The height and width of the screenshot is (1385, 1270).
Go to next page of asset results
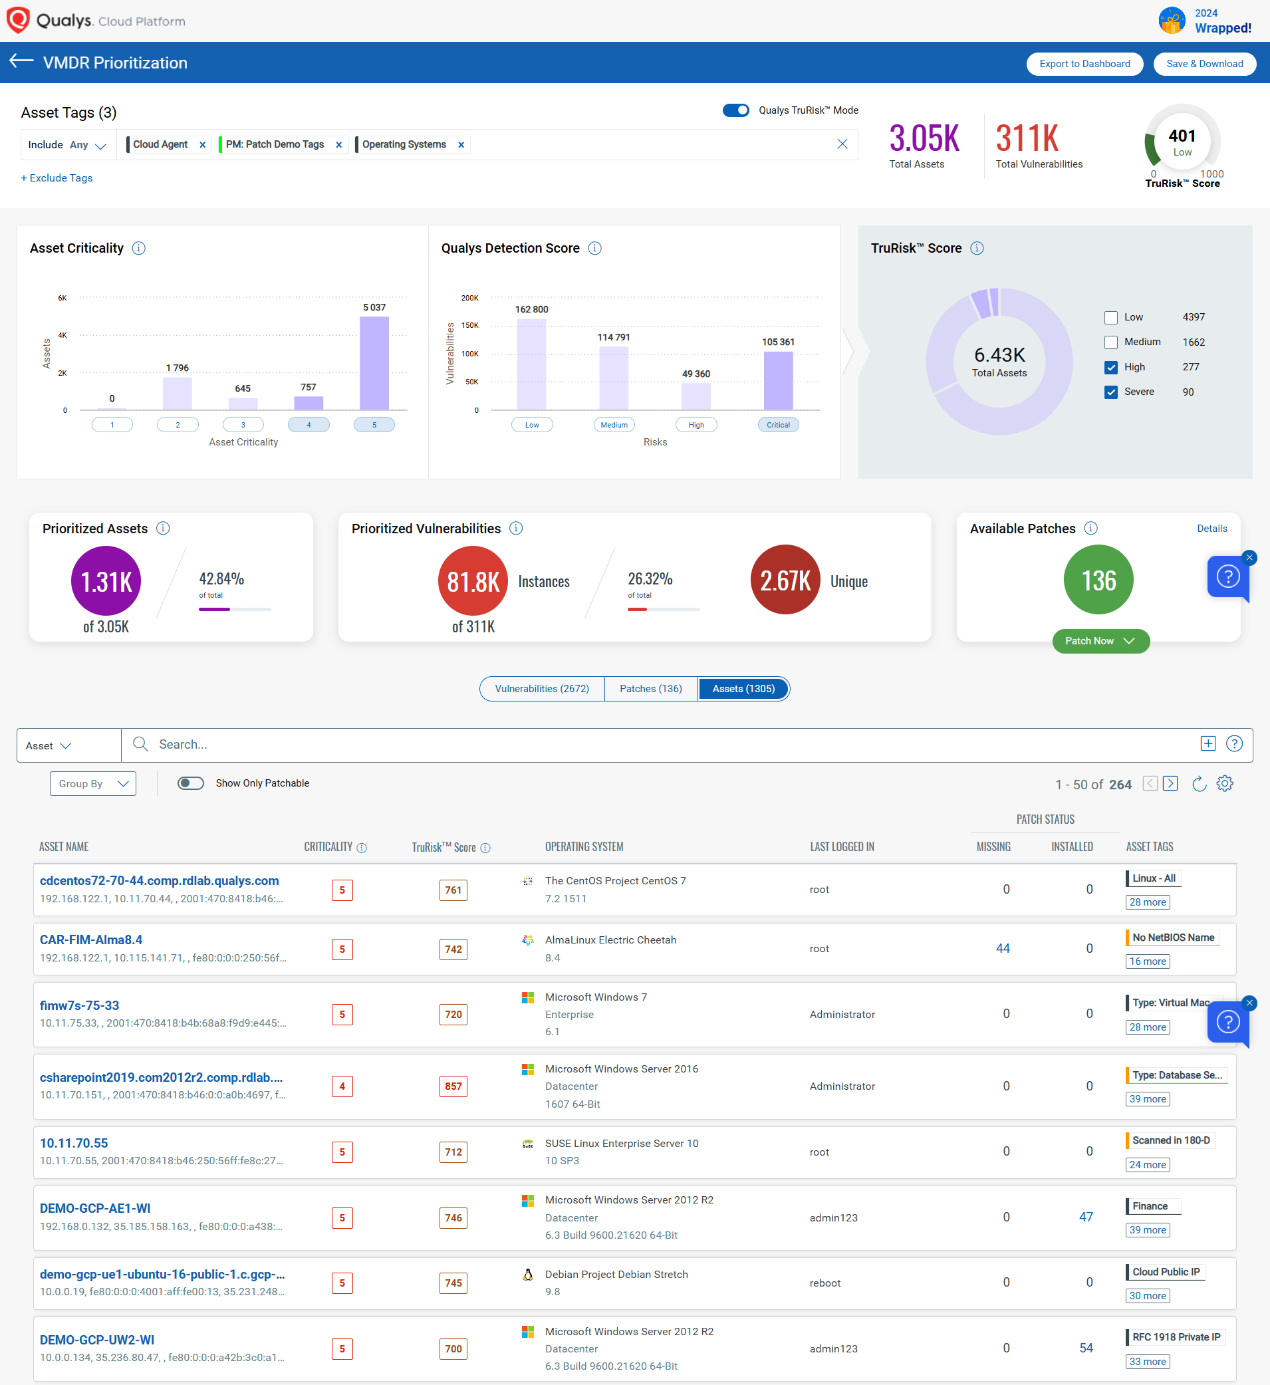(1170, 783)
